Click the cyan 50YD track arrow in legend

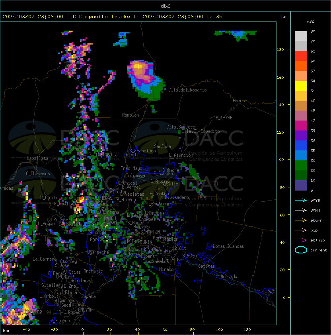click(301, 201)
